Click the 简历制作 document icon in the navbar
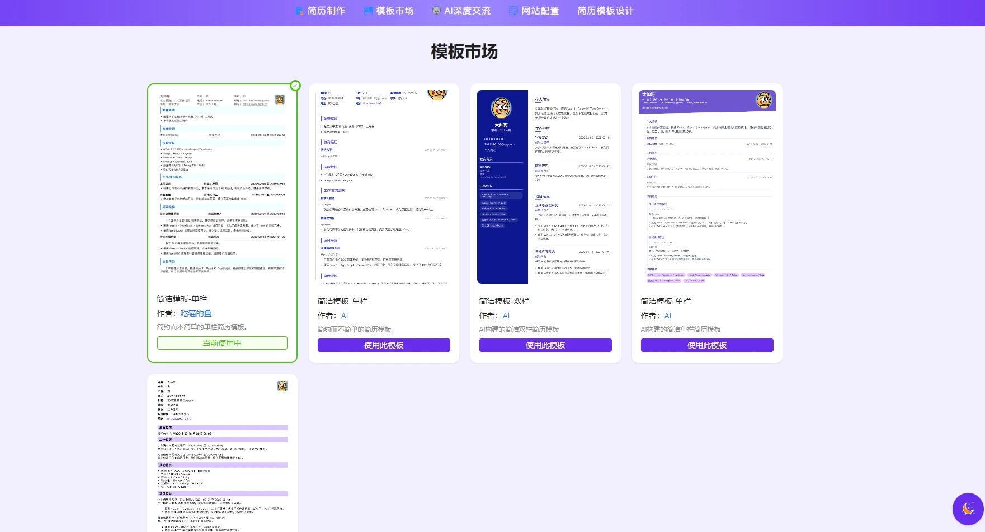 point(298,10)
